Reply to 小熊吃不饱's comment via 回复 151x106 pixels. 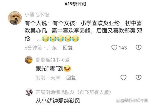tap(68, 48)
